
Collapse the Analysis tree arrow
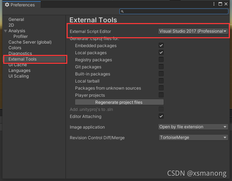coord(5,31)
